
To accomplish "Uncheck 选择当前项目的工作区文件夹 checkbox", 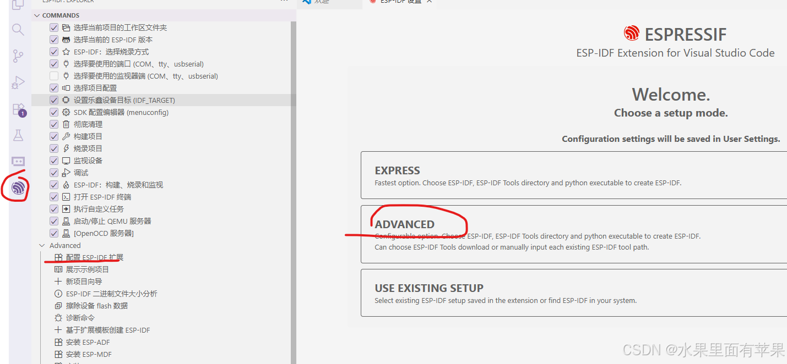I will coord(54,27).
